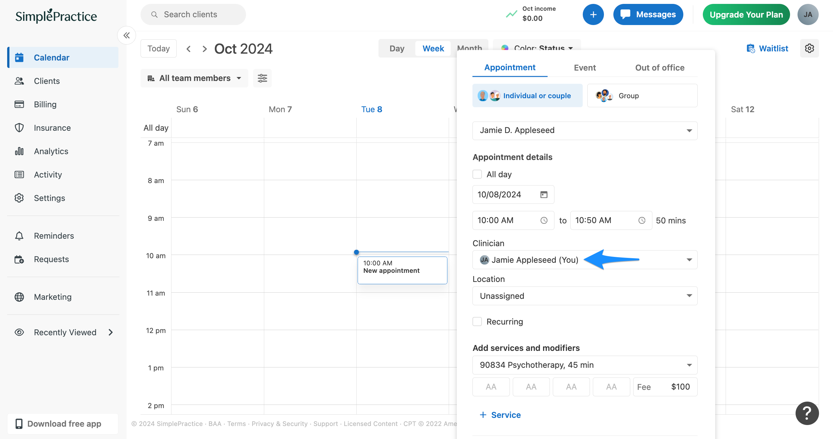Screen dimensions: 833x439
Task: Enable the Recurring checkbox
Action: [477, 321]
